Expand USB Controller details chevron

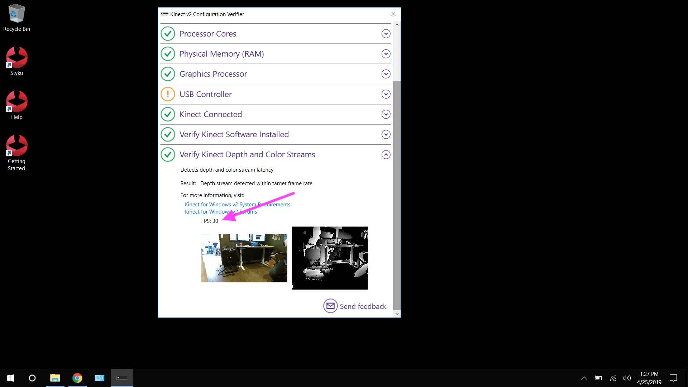pyautogui.click(x=386, y=94)
